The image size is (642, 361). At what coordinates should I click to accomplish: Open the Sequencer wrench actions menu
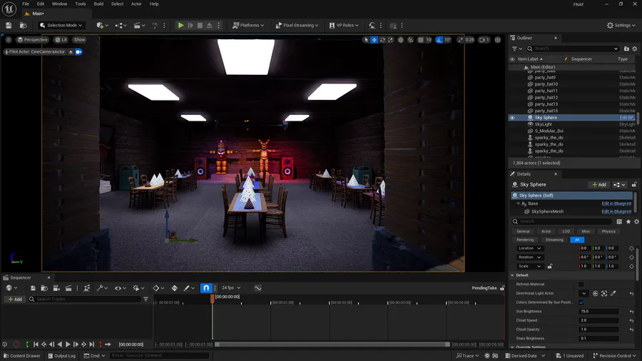point(102,288)
